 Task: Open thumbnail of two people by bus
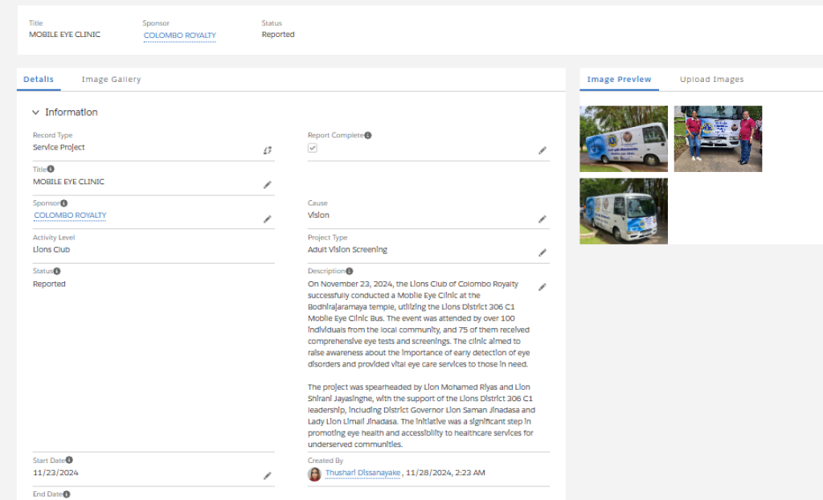718,139
